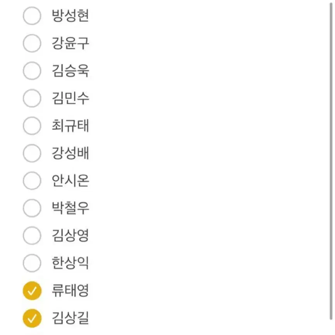Click the 김상길 name text
Image resolution: width=335 pixels, height=335 pixels.
[x=70, y=318]
